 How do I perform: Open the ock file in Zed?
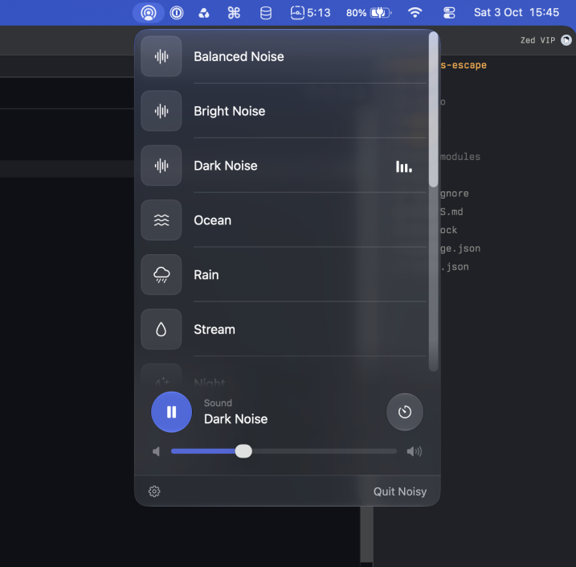(x=448, y=230)
